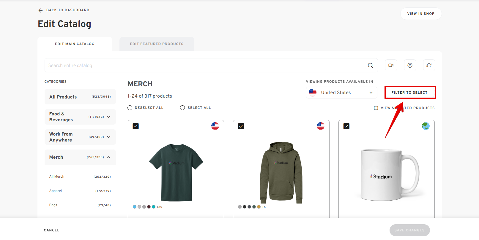Click the refresh catalog icon
Viewport: 479px width, 240px height.
[429, 65]
